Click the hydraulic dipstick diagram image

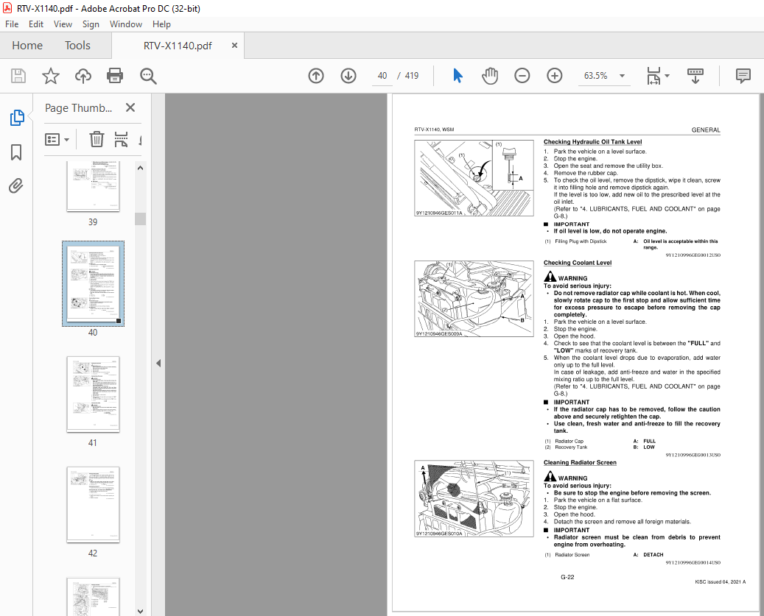(x=474, y=178)
